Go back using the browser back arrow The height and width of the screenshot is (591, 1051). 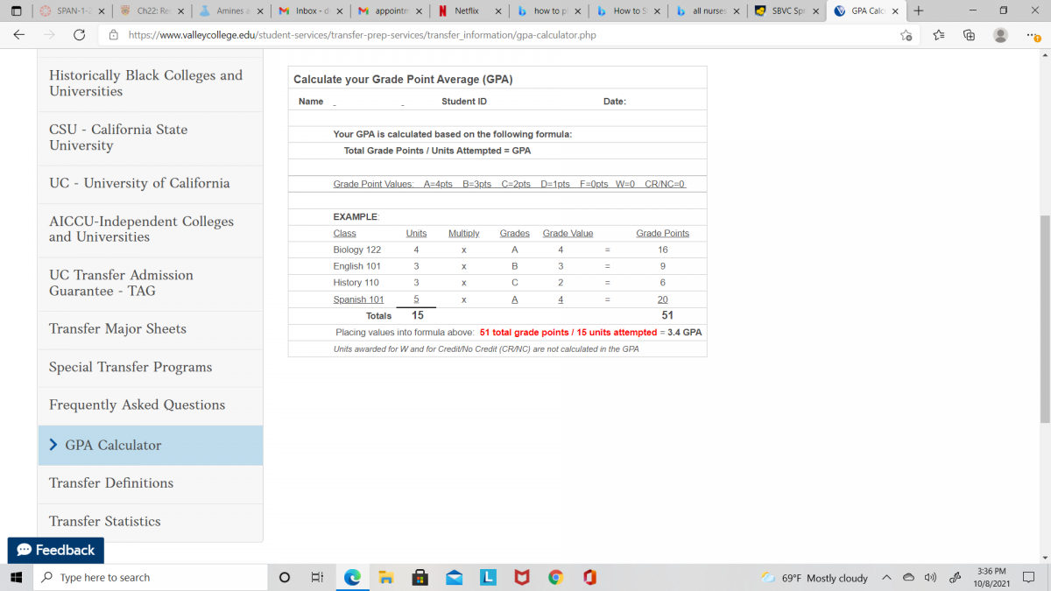tap(19, 35)
